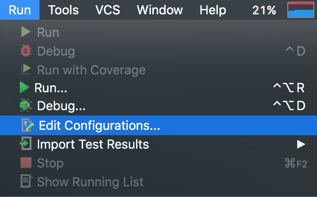Close the open Run menu
The width and height of the screenshot is (317, 197).
pos(19,10)
